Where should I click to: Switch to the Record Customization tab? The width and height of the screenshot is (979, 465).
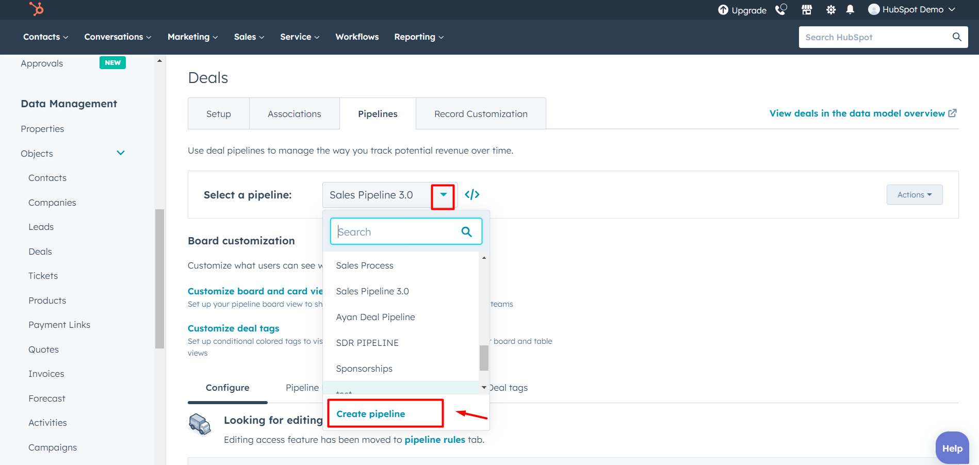pyautogui.click(x=480, y=113)
